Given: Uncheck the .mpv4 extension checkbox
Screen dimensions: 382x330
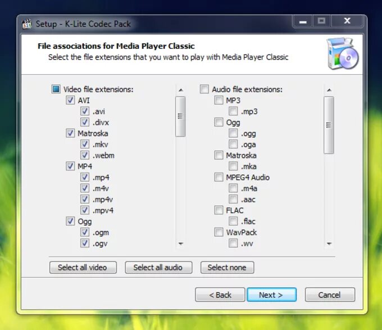Looking at the screenshot, I should click(85, 210).
